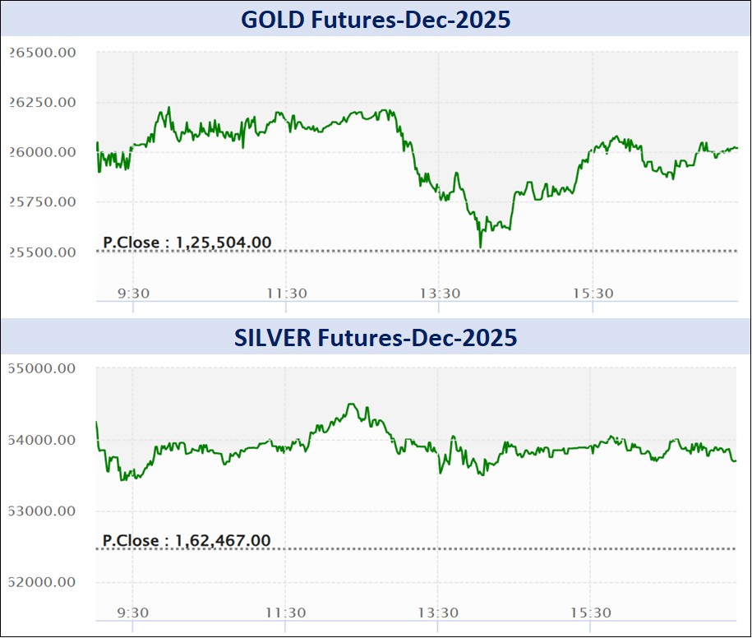
Task: Click the 9:30 time marker on silver chart
Action: tap(132, 613)
